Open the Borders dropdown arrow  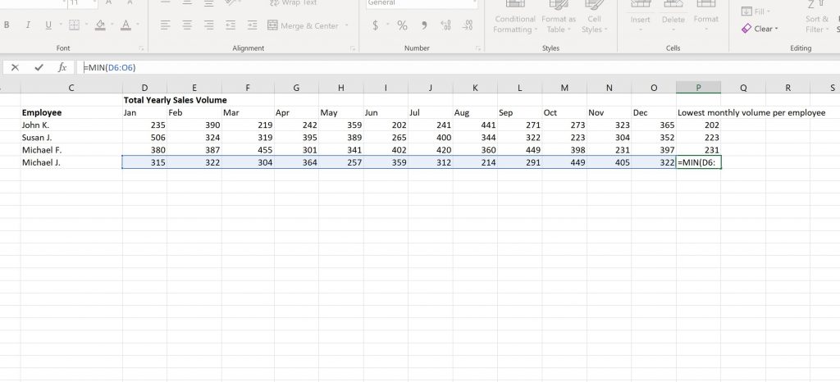[87, 25]
